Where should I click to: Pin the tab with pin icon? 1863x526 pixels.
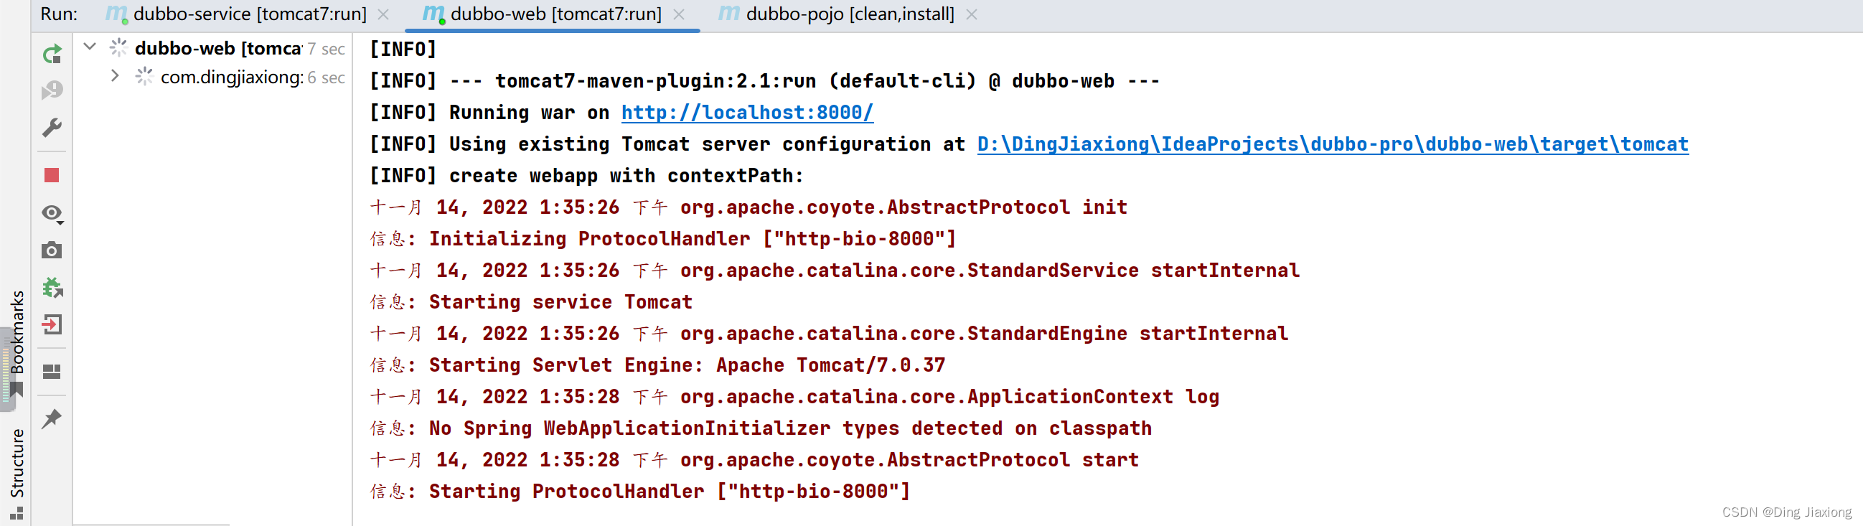click(x=52, y=418)
